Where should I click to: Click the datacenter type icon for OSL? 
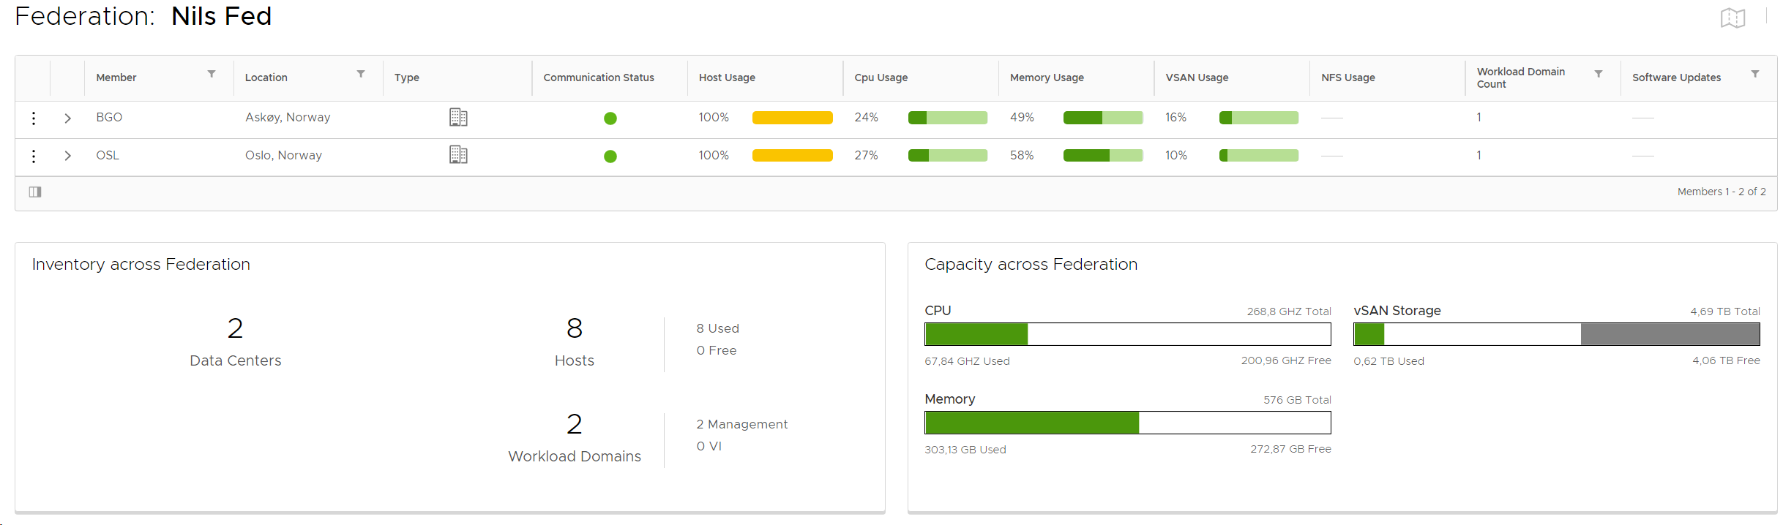pyautogui.click(x=458, y=155)
